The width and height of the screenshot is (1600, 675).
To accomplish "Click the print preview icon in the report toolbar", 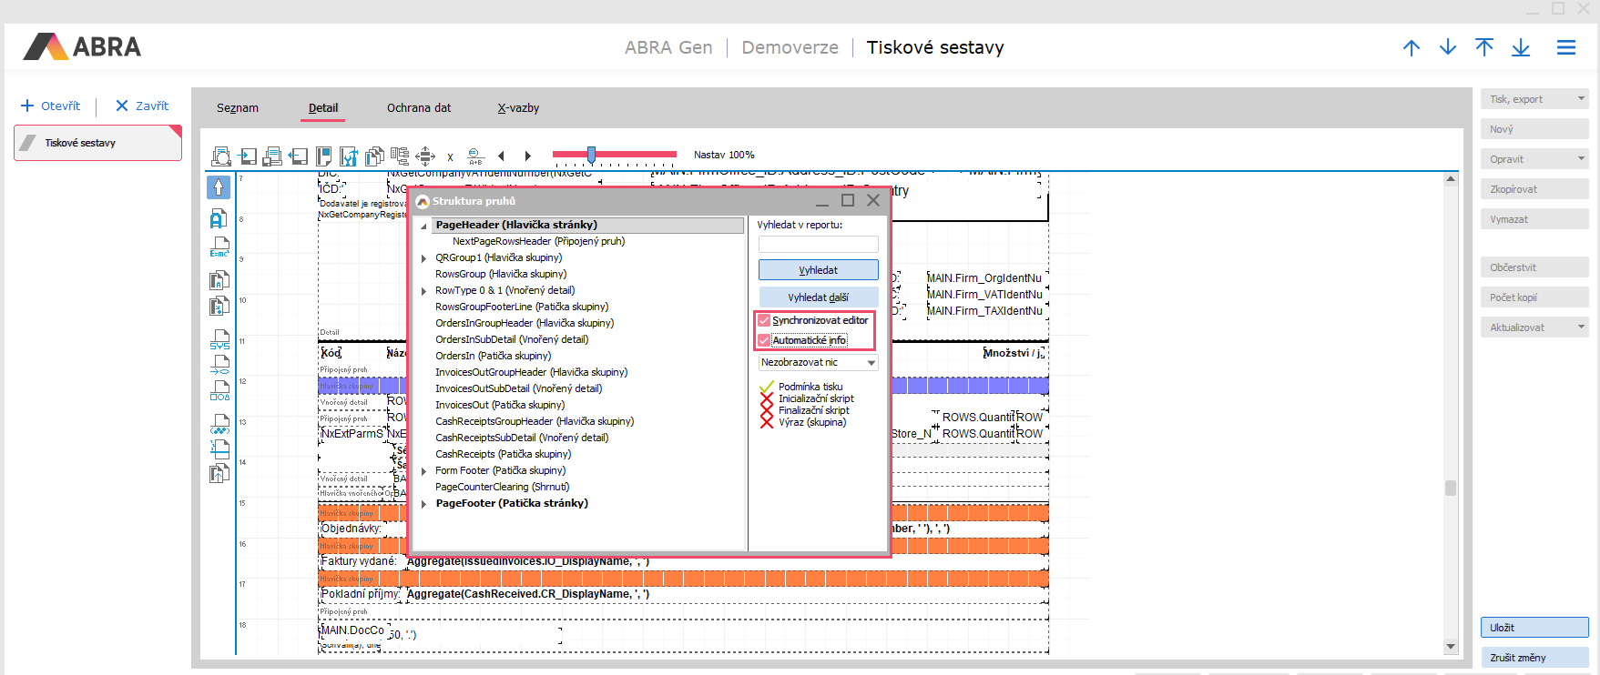I will pos(221,156).
